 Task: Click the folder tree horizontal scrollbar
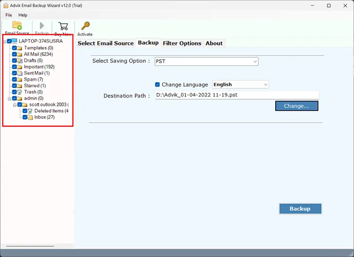click(30, 246)
